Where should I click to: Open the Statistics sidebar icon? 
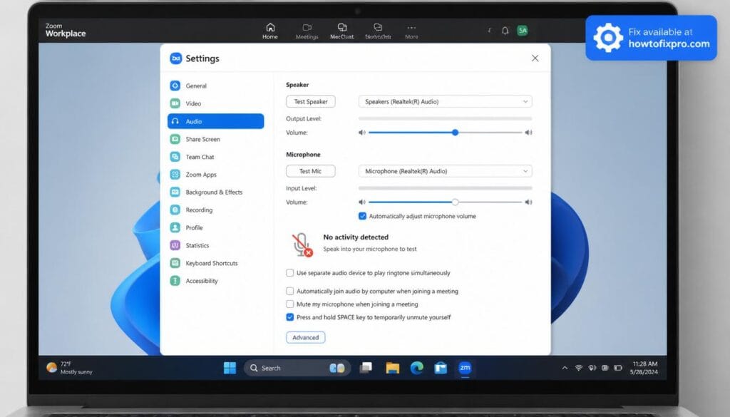pos(175,245)
